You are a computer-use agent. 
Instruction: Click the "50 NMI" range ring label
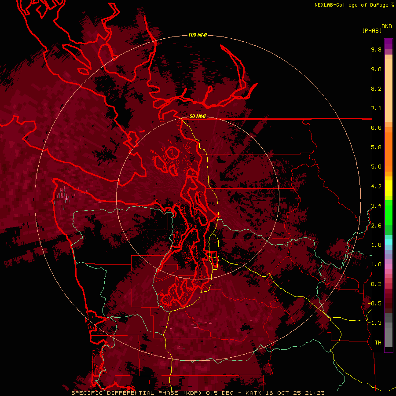click(x=198, y=116)
